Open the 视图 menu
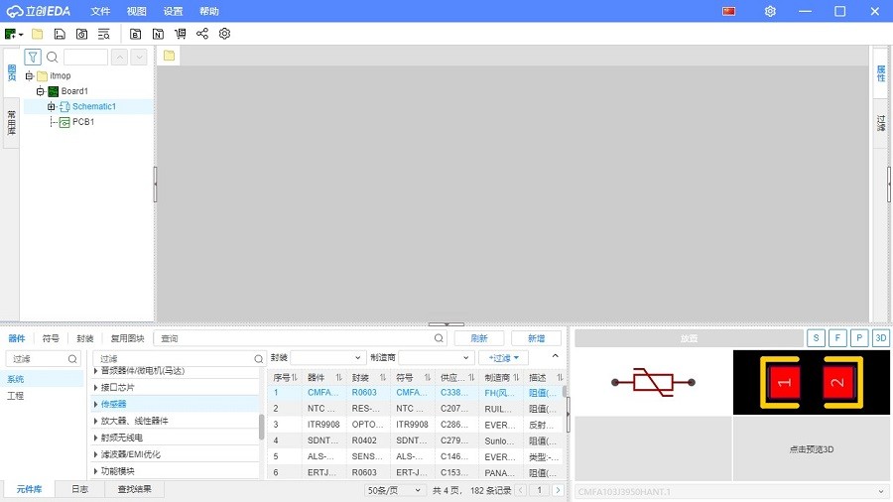893x502 pixels. (136, 11)
